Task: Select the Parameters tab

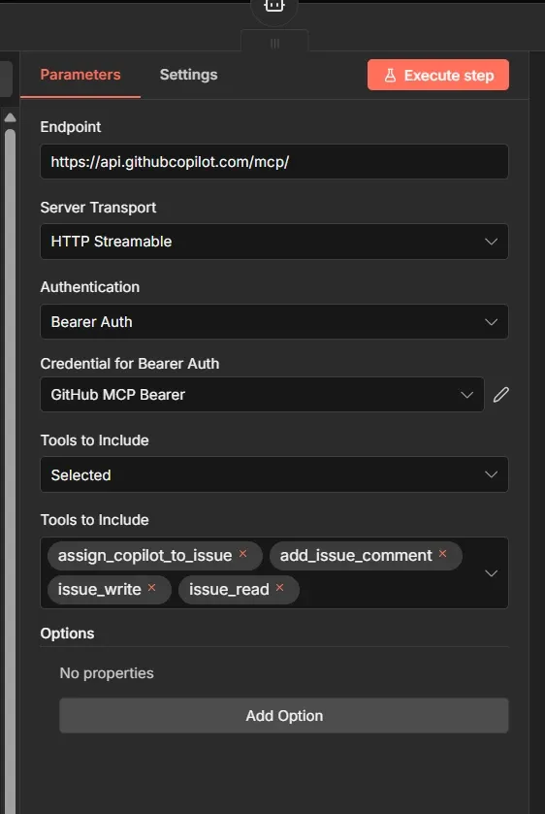Action: [x=80, y=75]
